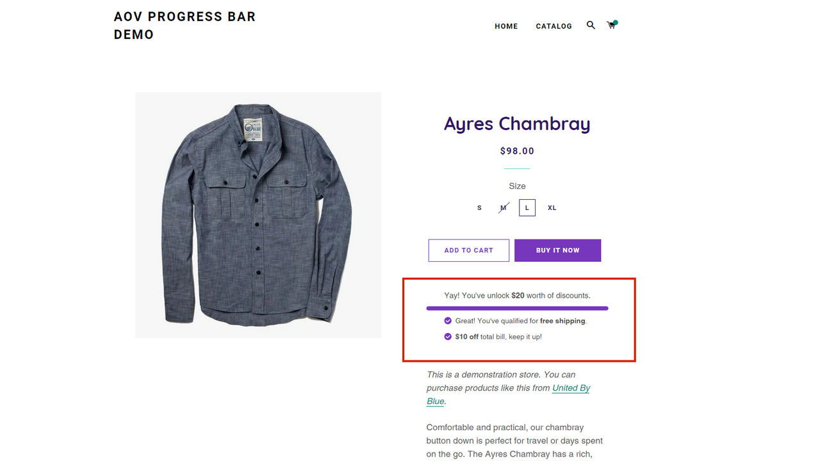Image resolution: width=820 pixels, height=461 pixels.
Task: Click the checkmark beside the $10 off message
Action: [448, 336]
